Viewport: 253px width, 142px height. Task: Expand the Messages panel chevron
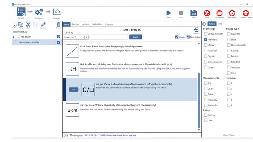tap(66, 135)
